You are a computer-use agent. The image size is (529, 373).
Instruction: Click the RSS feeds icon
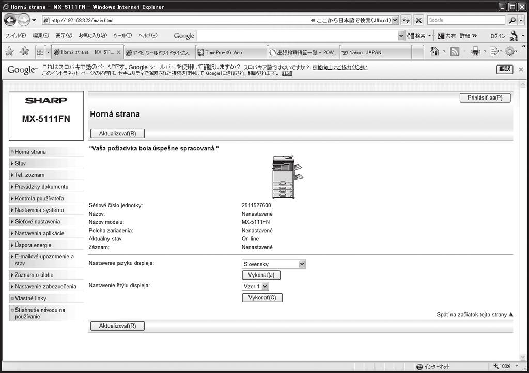455,52
